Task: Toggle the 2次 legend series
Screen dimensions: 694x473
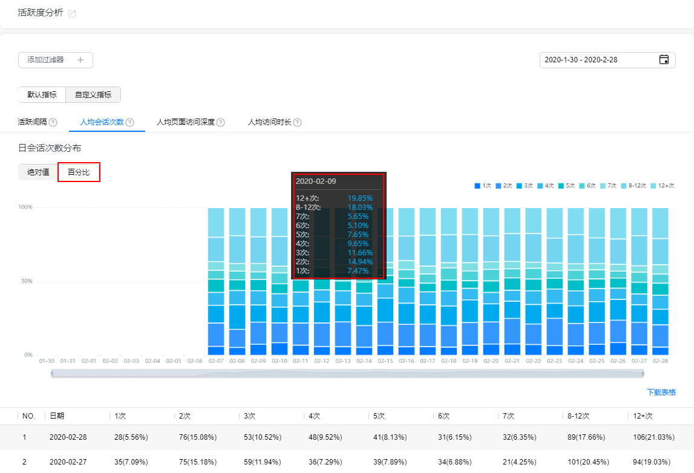Action: click(x=503, y=186)
